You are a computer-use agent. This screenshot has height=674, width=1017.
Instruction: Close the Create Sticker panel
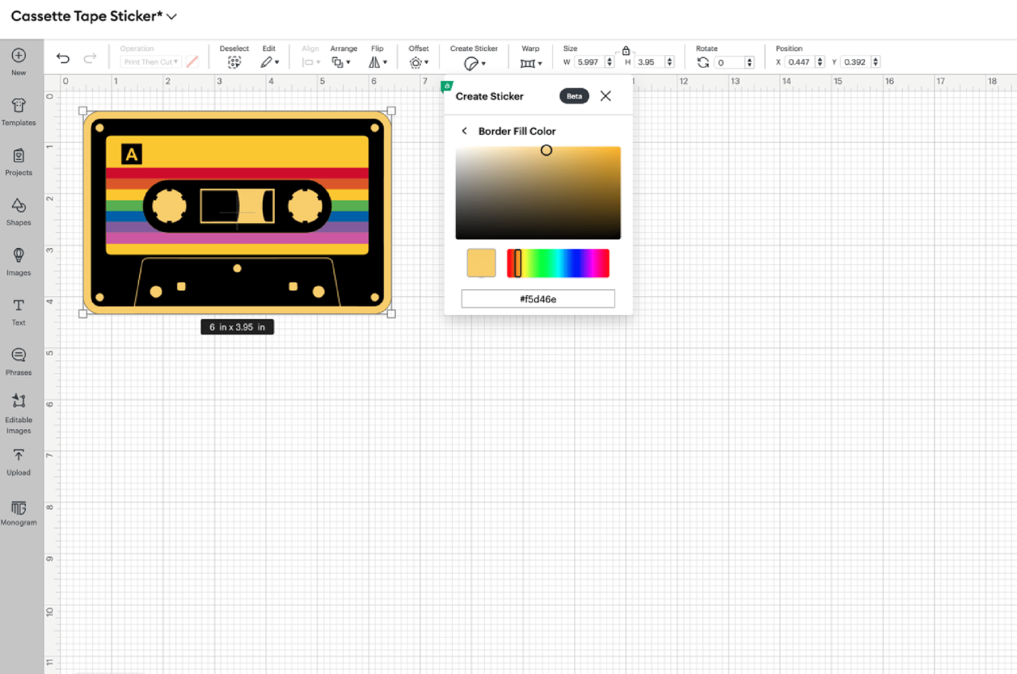[606, 96]
